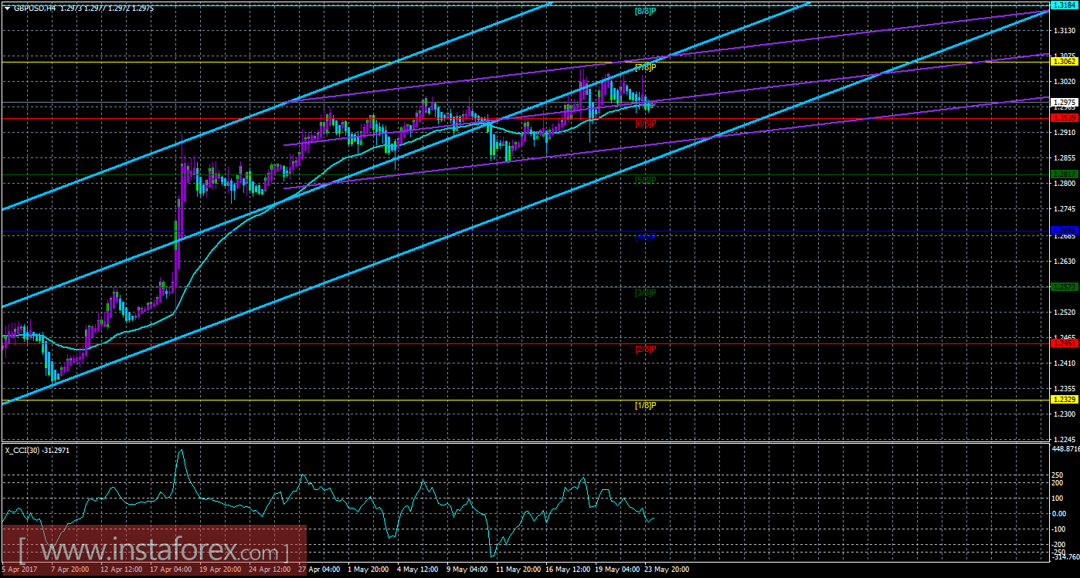1080x578 pixels.
Task: Click the 1.3184 price tag on the axis
Action: click(x=1065, y=5)
